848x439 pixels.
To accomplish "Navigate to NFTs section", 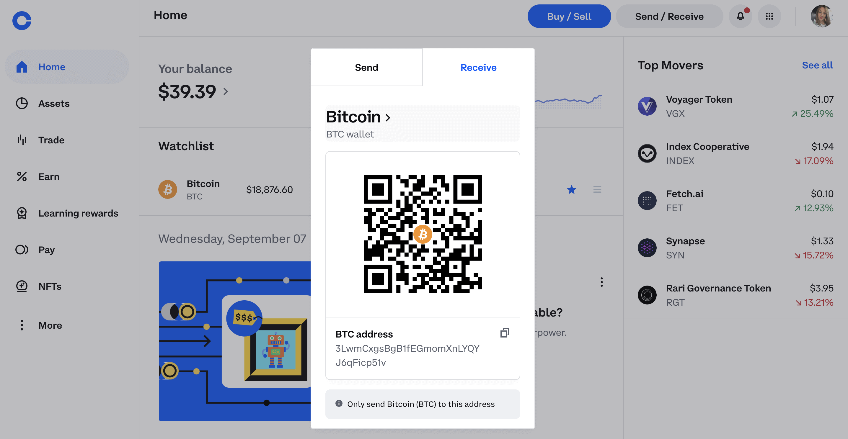I will pyautogui.click(x=50, y=286).
